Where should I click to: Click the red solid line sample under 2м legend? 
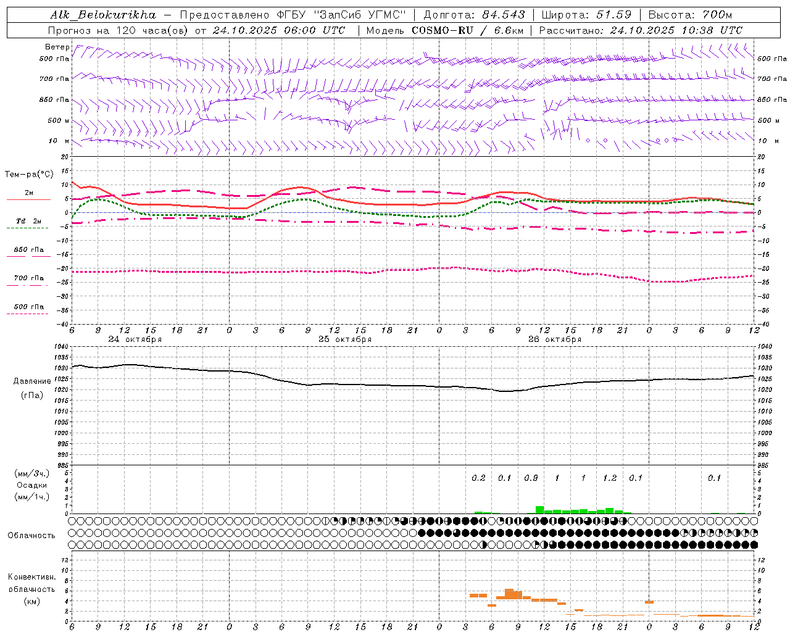point(28,200)
